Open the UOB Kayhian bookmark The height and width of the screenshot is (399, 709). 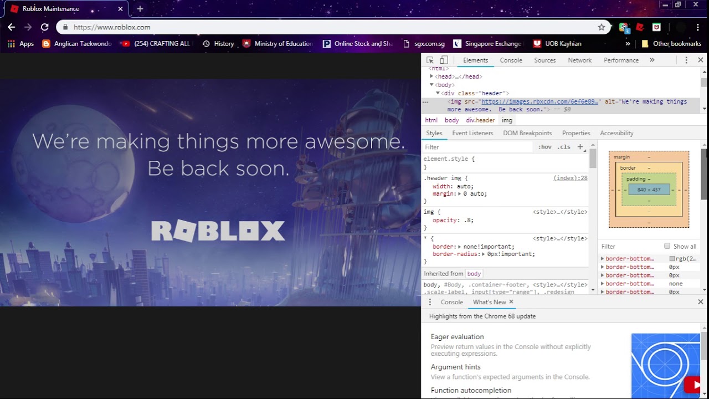click(x=557, y=44)
